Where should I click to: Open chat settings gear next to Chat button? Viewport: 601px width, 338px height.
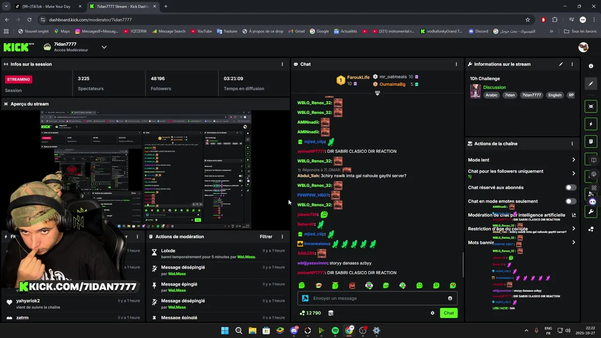pos(432,313)
